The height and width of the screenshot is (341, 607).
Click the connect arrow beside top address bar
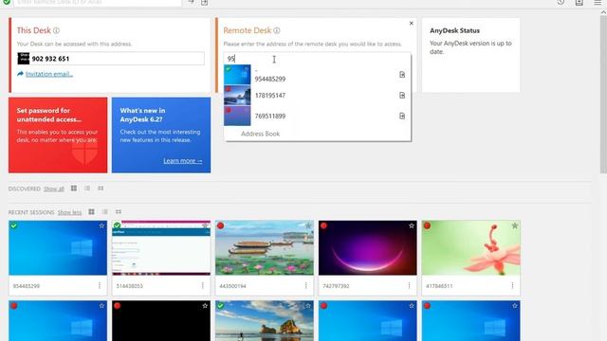191,2
